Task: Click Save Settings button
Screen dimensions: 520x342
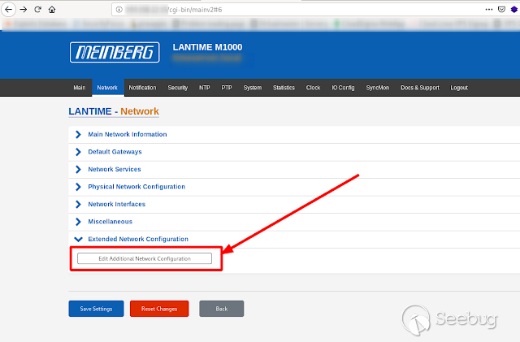Action: point(96,309)
